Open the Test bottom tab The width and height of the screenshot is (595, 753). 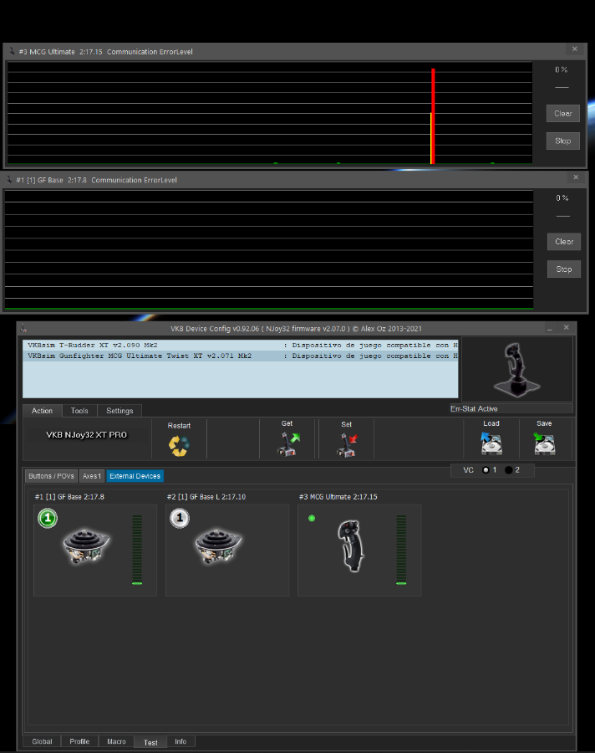click(x=150, y=742)
